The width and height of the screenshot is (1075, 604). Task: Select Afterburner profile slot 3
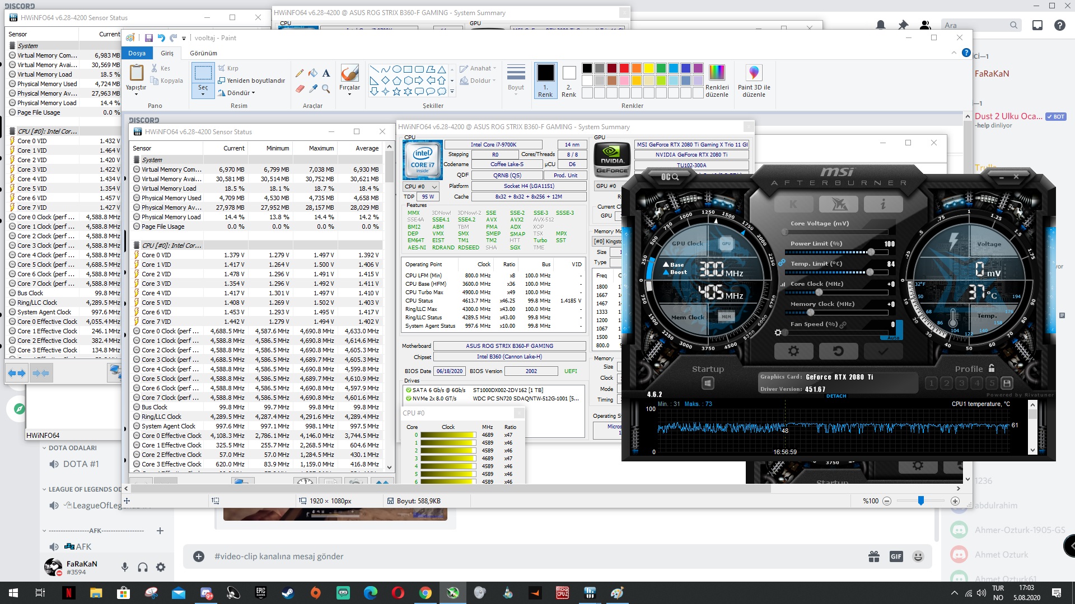[961, 383]
